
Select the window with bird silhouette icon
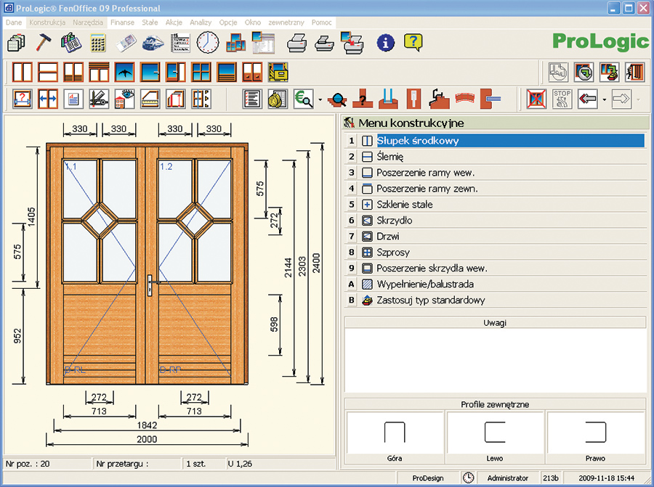click(x=125, y=72)
